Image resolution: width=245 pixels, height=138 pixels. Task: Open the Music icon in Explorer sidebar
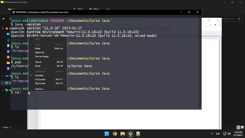point(8,57)
